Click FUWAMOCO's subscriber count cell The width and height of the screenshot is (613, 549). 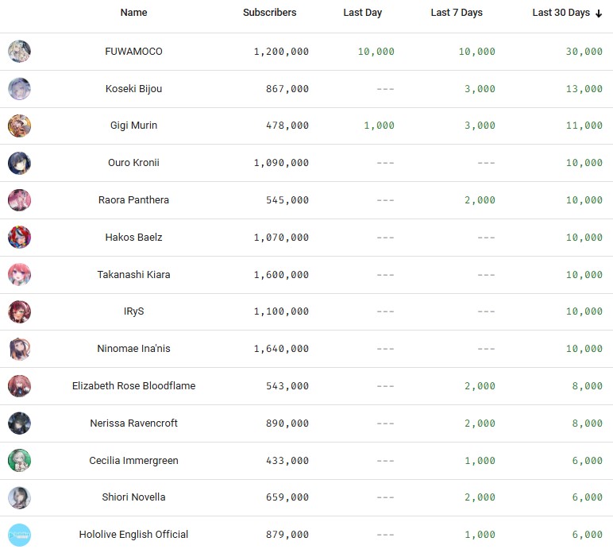pos(281,52)
